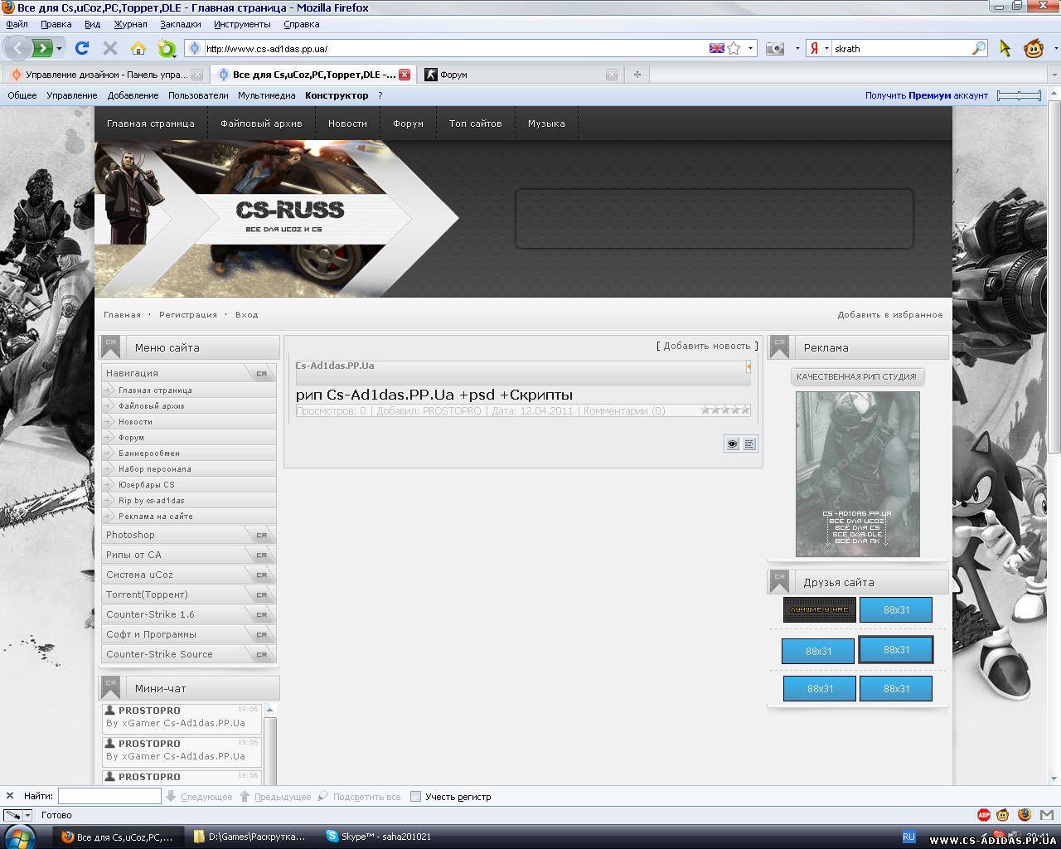Click the CS-ADIDAS advertisement banner image
The width and height of the screenshot is (1061, 849).
tap(857, 473)
